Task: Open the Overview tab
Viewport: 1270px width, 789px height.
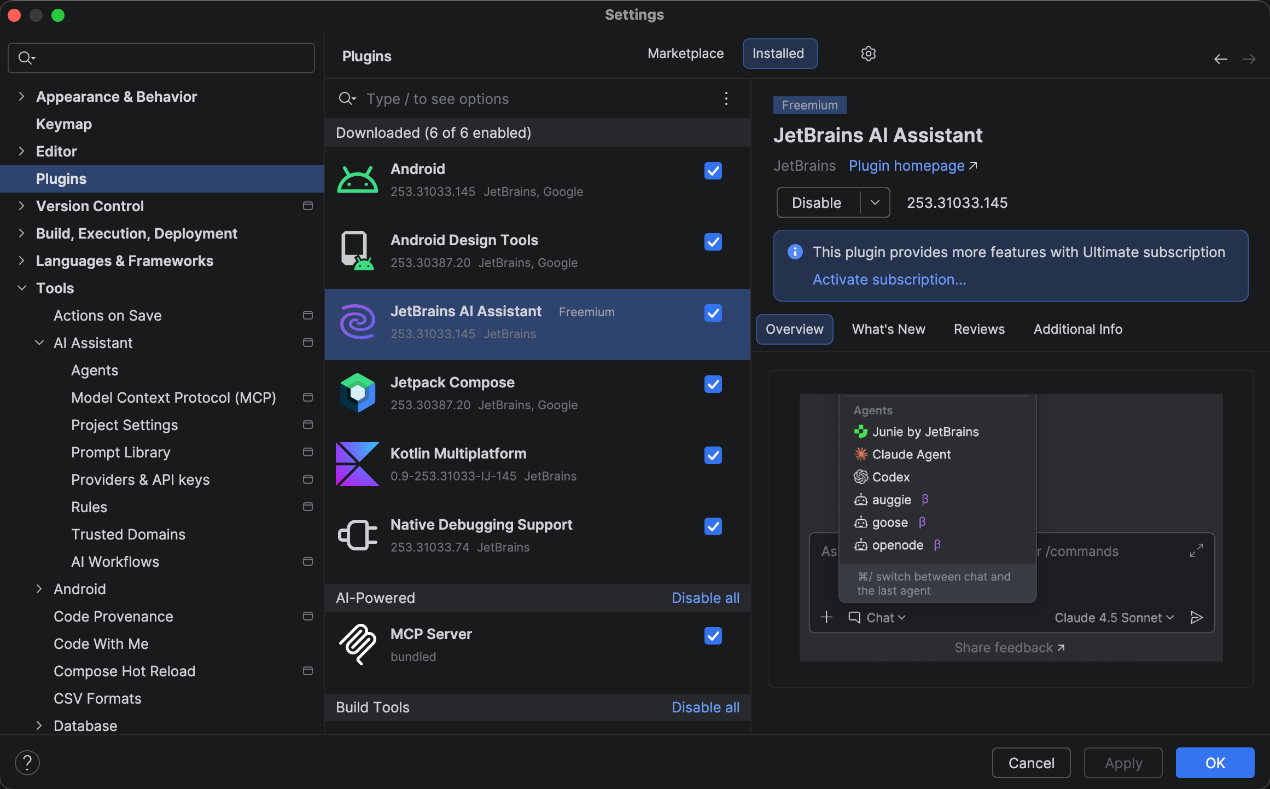Action: (794, 329)
